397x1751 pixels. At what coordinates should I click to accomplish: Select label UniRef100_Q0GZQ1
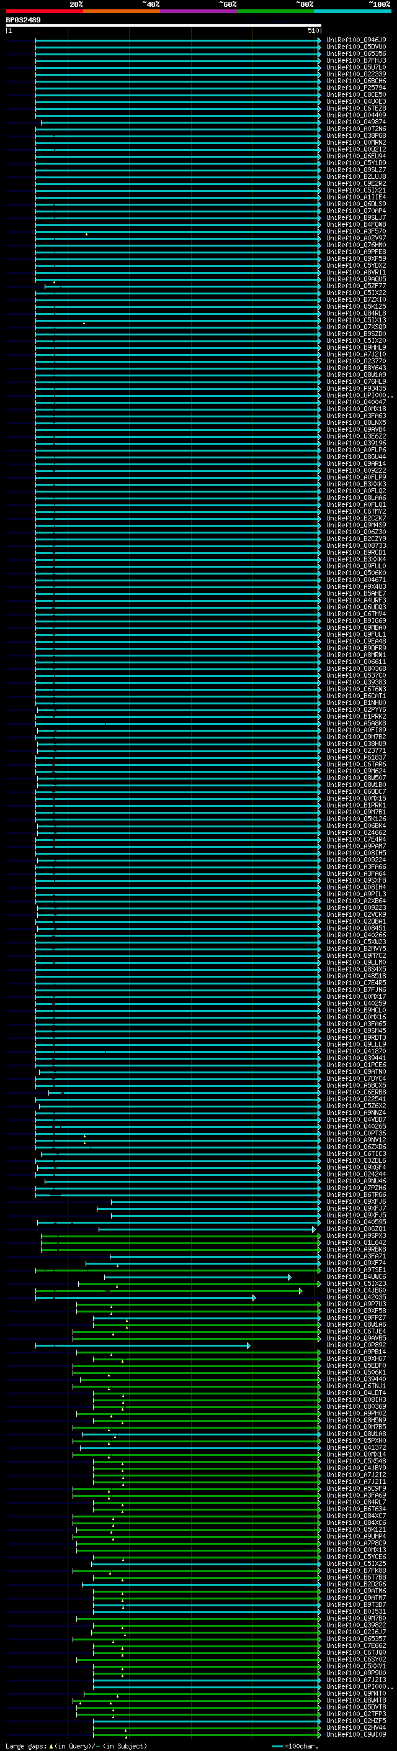click(356, 1229)
